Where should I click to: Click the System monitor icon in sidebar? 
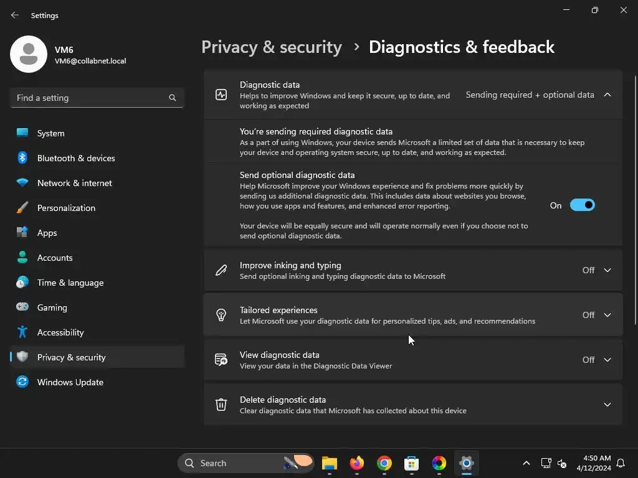coord(22,133)
